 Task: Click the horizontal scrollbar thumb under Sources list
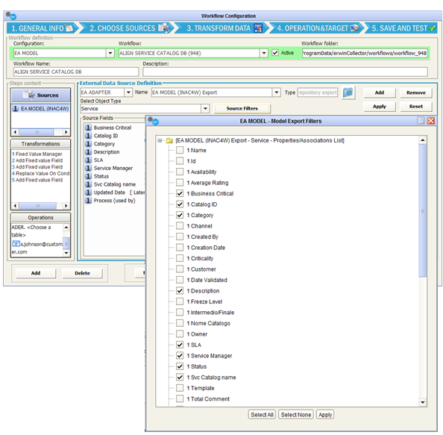tap(37, 132)
